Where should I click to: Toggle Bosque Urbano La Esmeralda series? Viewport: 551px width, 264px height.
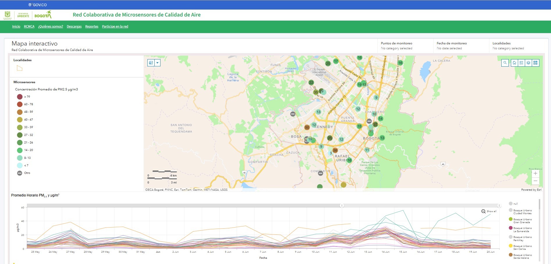522,230
